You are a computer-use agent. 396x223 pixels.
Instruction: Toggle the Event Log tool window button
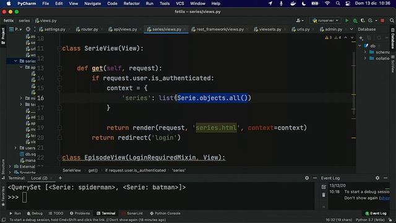pyautogui.click(x=376, y=213)
